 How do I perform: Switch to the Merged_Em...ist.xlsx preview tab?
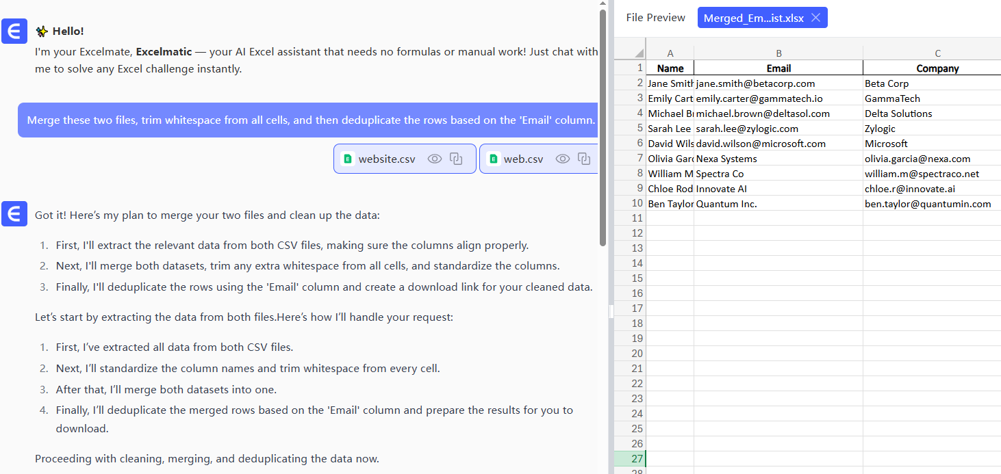coord(753,18)
